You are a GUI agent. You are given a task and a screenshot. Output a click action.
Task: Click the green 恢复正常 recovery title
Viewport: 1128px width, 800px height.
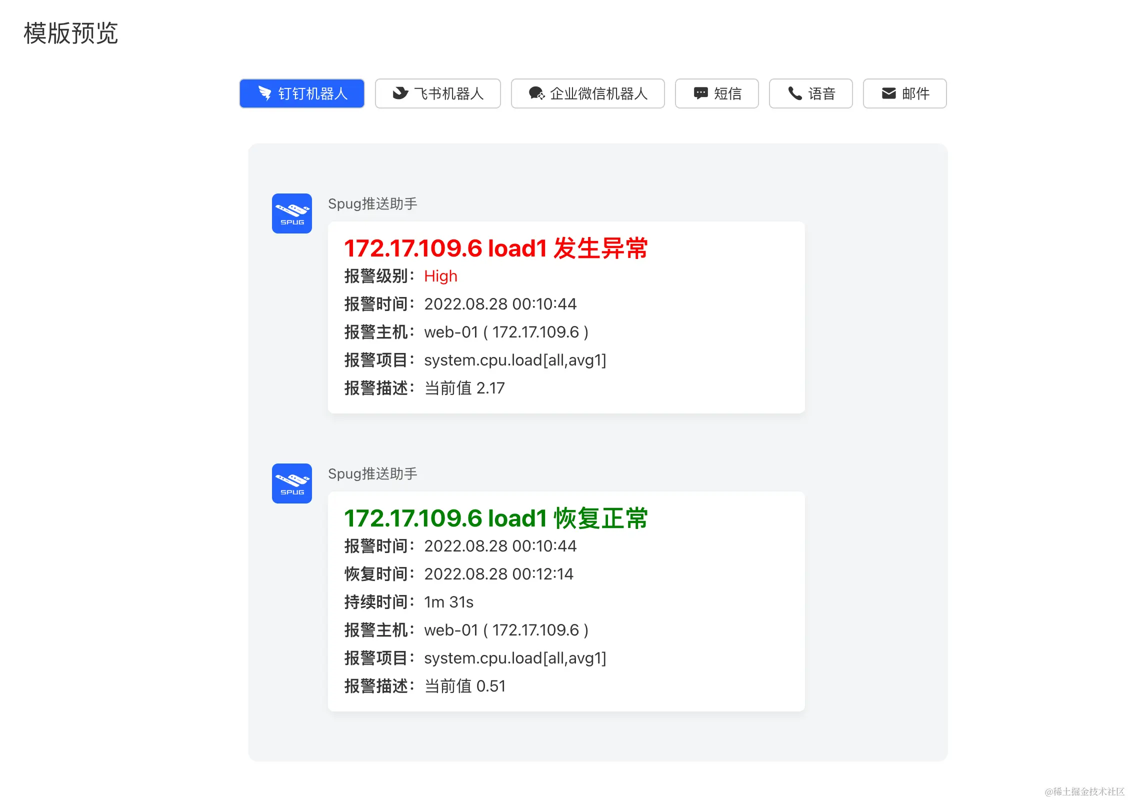[495, 518]
